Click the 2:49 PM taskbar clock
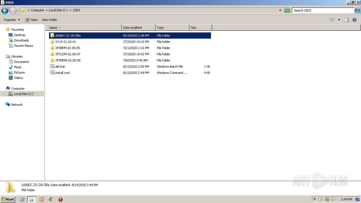 click(x=346, y=199)
